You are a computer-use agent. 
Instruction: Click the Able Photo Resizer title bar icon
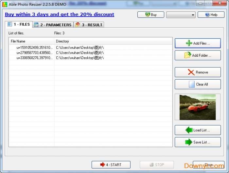[x=5, y=4]
